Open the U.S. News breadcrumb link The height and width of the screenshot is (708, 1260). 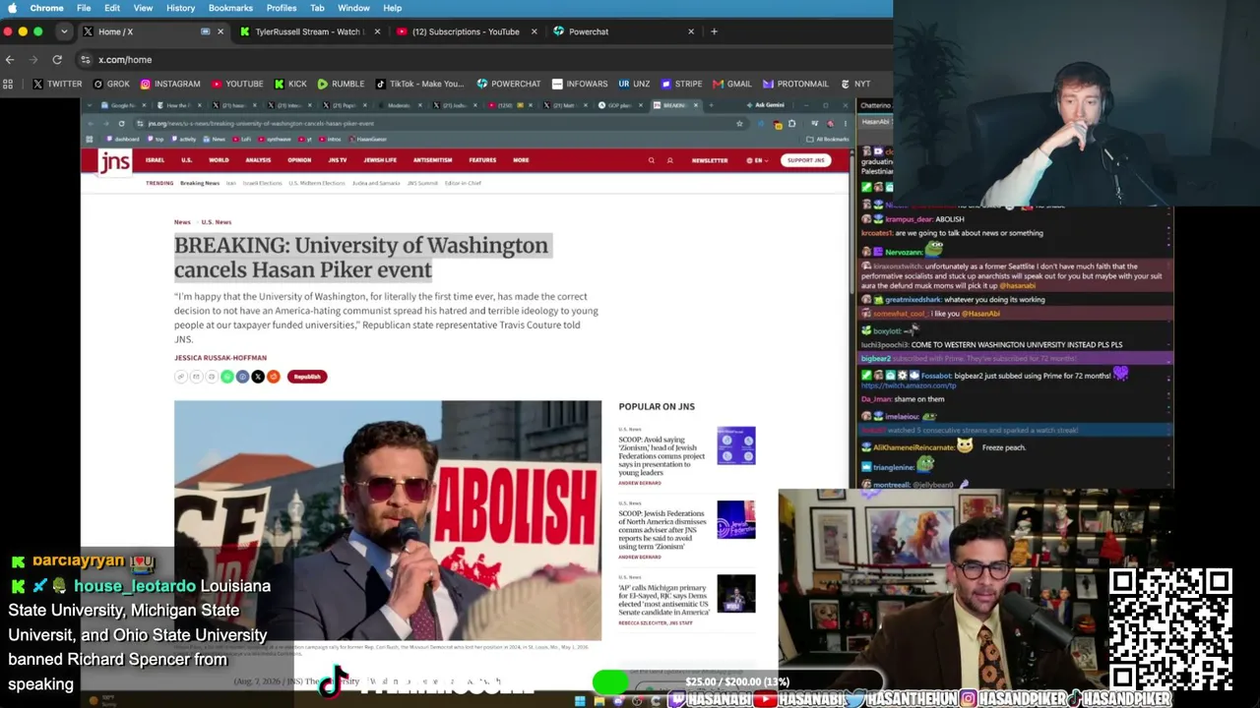pyautogui.click(x=217, y=222)
